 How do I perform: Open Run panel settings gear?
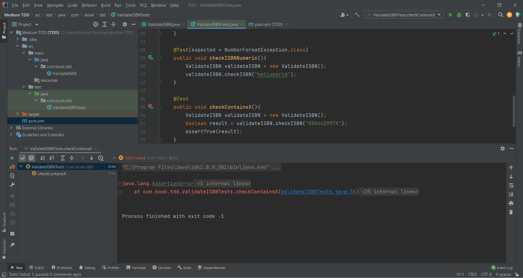(502, 148)
